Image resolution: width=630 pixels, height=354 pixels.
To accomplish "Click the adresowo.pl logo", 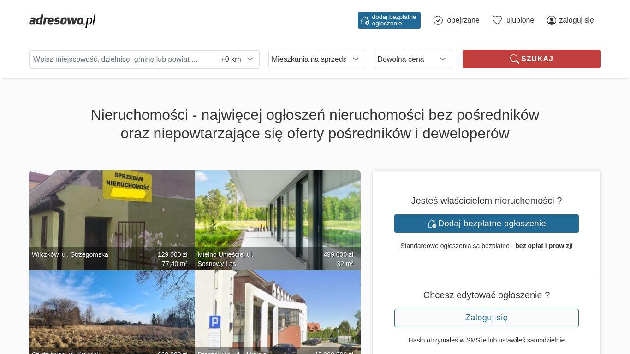I will 62,20.
